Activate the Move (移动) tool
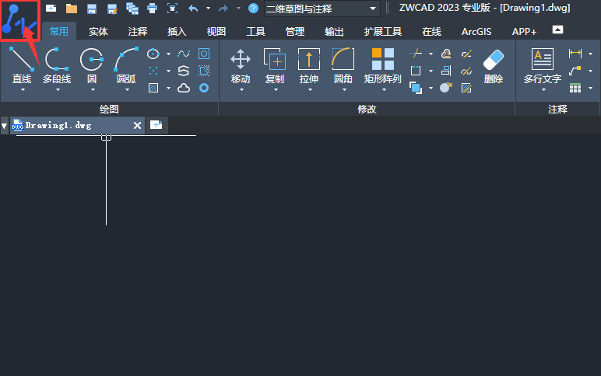 click(x=241, y=65)
